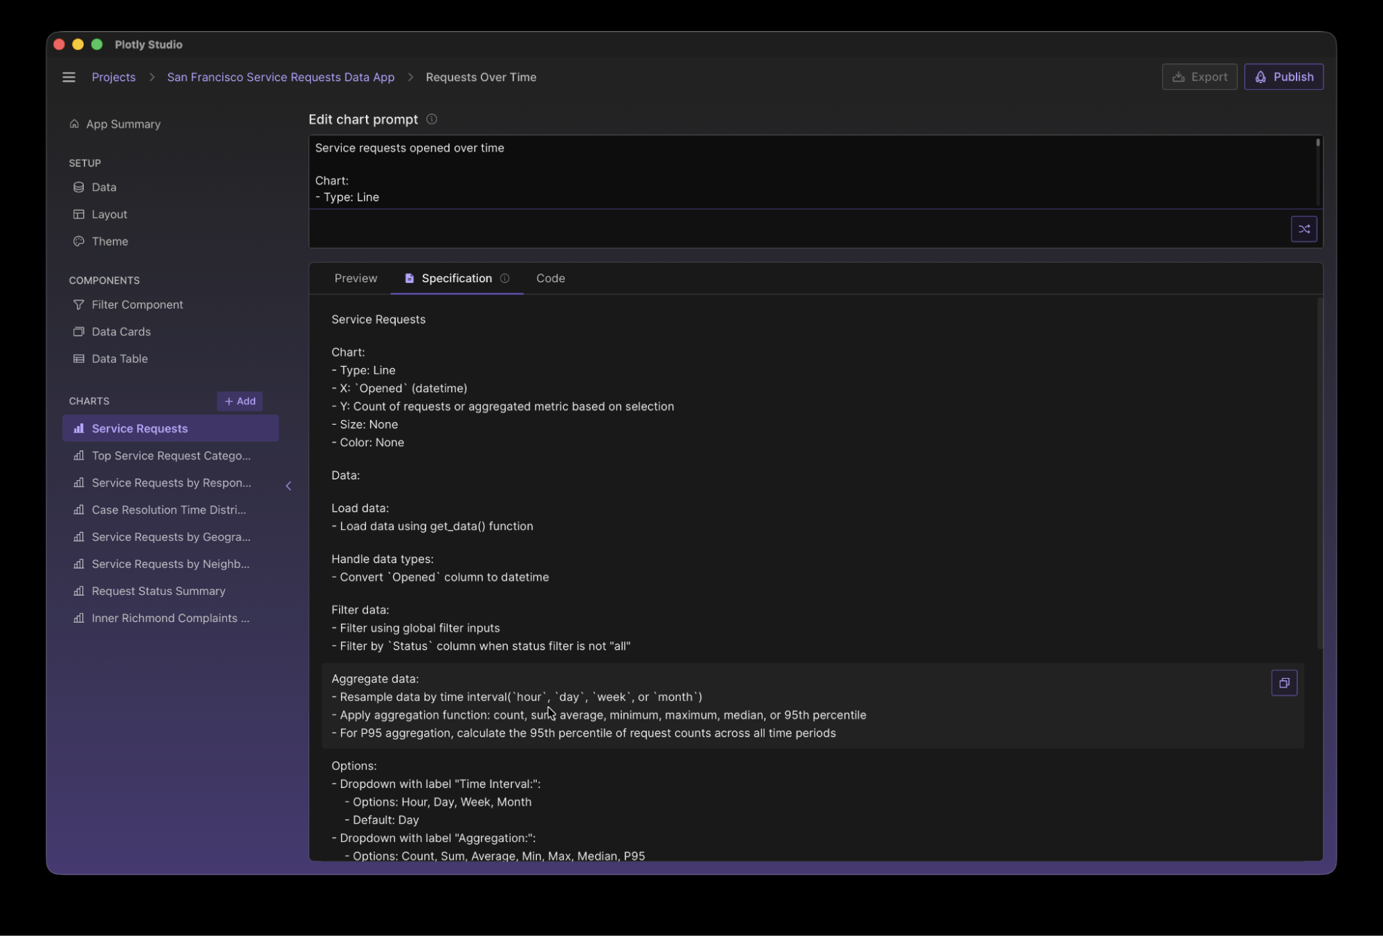
Task: Add a new chart
Action: 239,401
